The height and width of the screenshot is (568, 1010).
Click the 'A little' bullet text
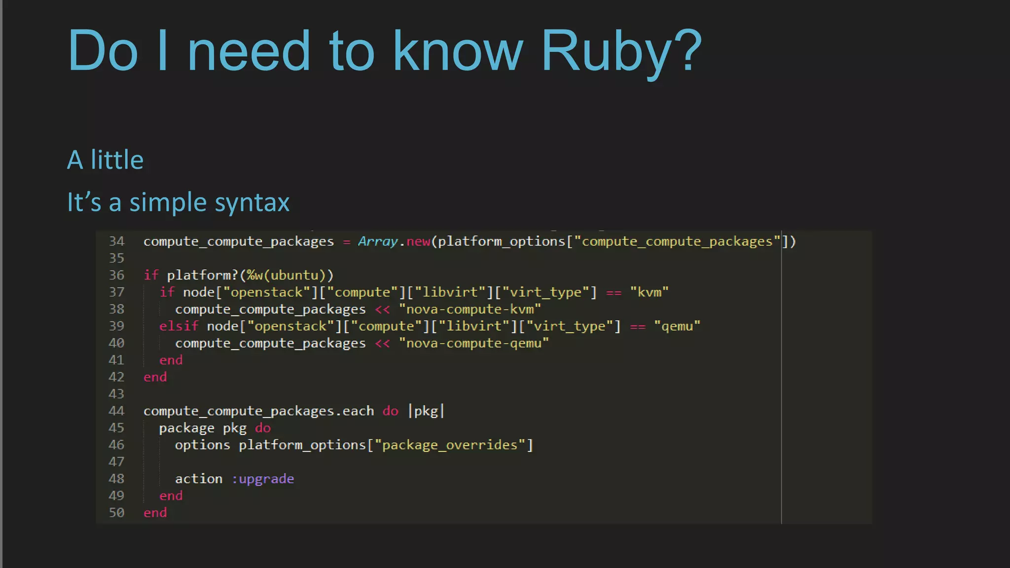(105, 160)
